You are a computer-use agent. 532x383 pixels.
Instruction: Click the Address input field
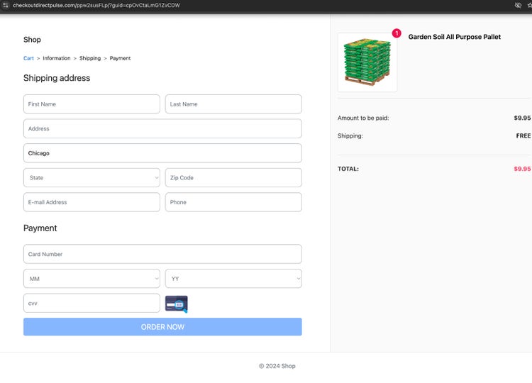click(x=162, y=129)
